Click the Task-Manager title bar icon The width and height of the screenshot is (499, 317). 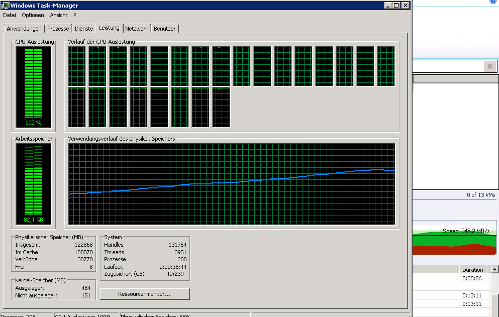[x=6, y=6]
